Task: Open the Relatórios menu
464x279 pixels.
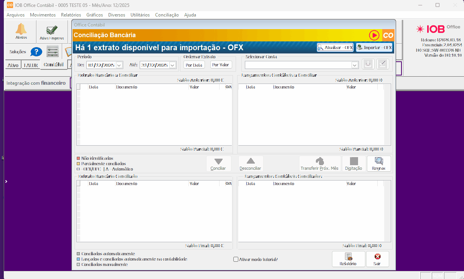Action: tap(71, 15)
